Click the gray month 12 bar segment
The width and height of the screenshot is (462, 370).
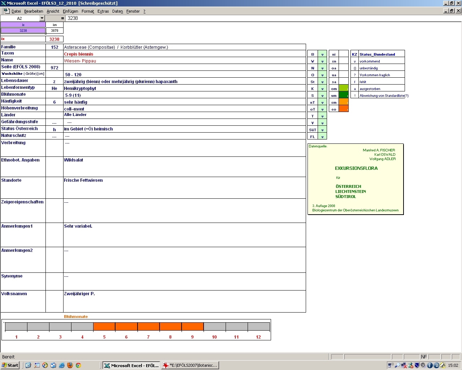point(258,326)
